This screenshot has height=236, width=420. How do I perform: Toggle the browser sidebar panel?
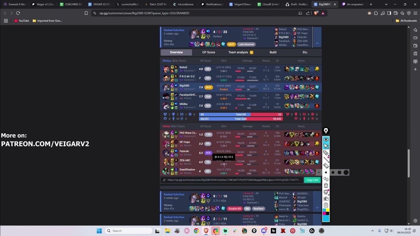click(x=389, y=13)
